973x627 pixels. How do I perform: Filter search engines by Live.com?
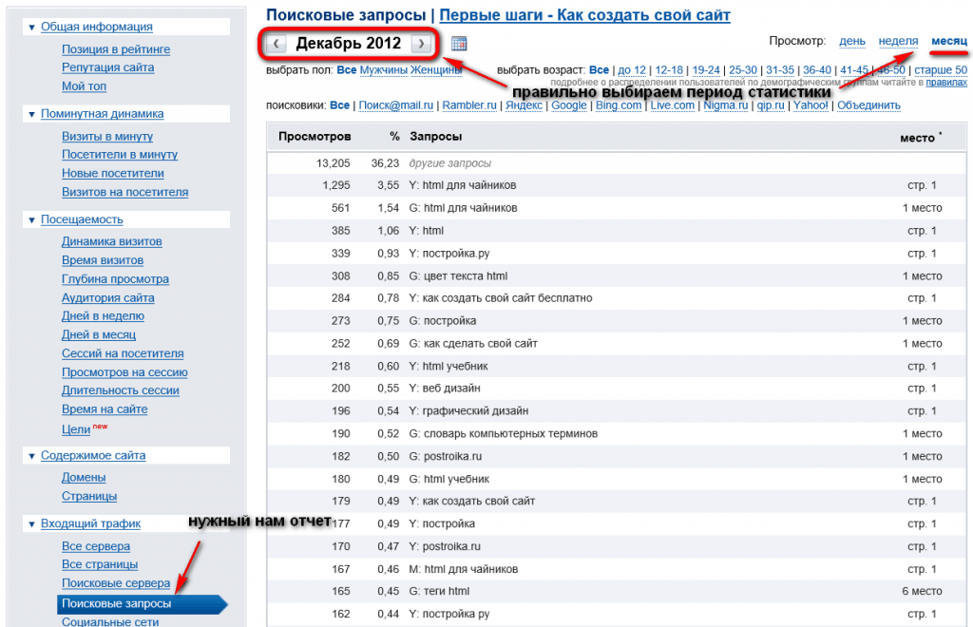[x=672, y=105]
